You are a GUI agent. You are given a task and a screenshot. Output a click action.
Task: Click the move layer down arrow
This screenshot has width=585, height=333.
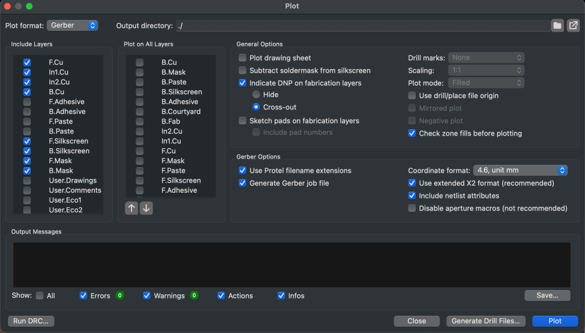click(x=146, y=208)
